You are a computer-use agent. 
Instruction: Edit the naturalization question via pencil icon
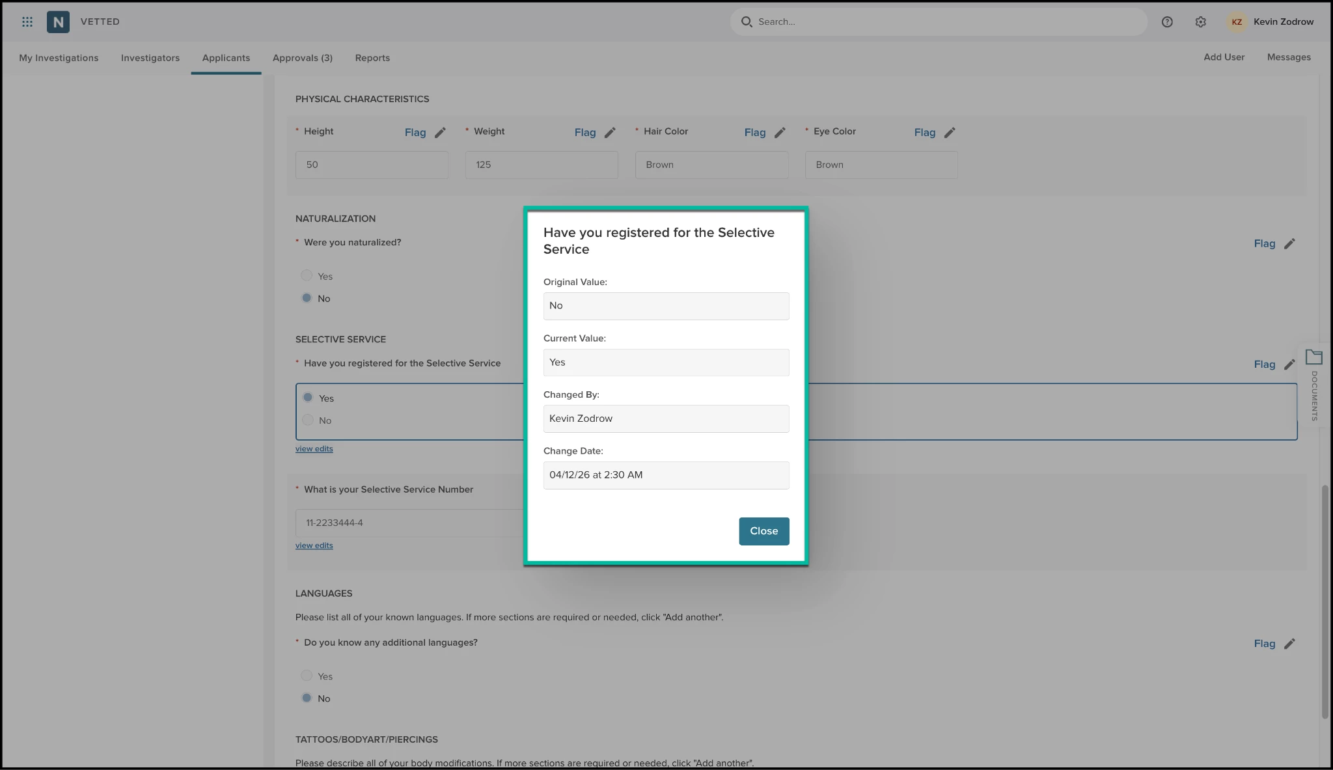coord(1289,243)
